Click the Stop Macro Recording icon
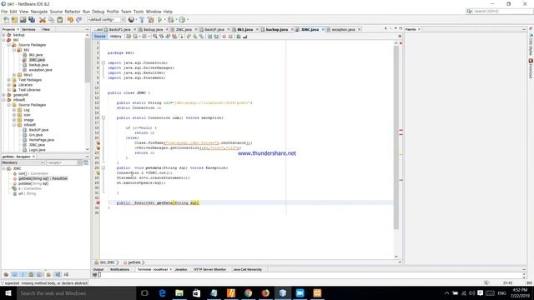The image size is (534, 300). tap(230, 37)
